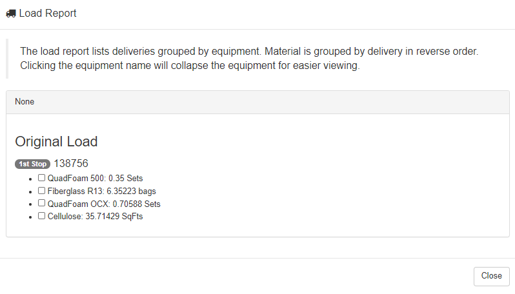Click the load report description paragraph
Image resolution: width=515 pixels, height=294 pixels.
tap(248, 59)
